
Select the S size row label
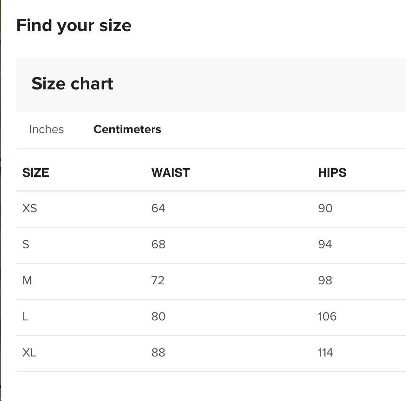point(26,244)
